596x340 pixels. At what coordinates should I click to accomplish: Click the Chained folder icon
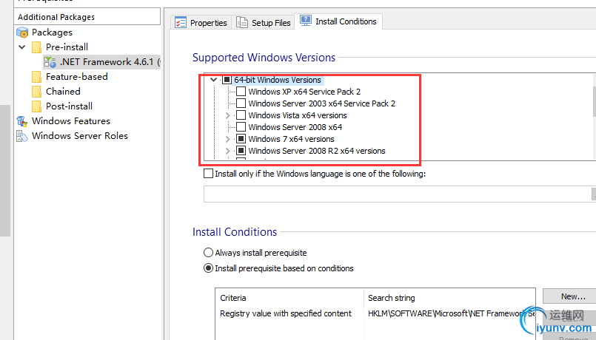tap(36, 92)
